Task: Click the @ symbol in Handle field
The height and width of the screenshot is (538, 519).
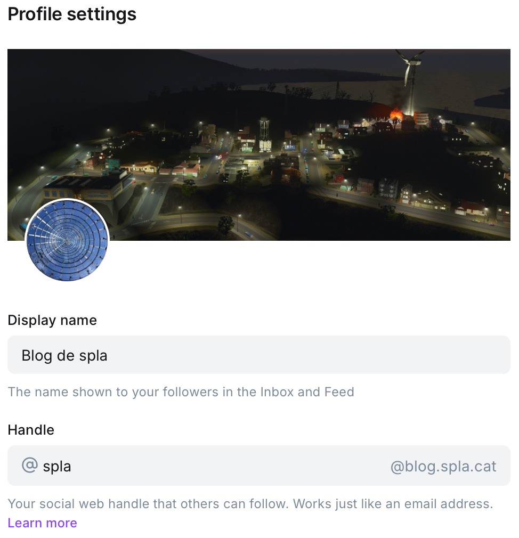Action: click(x=30, y=466)
